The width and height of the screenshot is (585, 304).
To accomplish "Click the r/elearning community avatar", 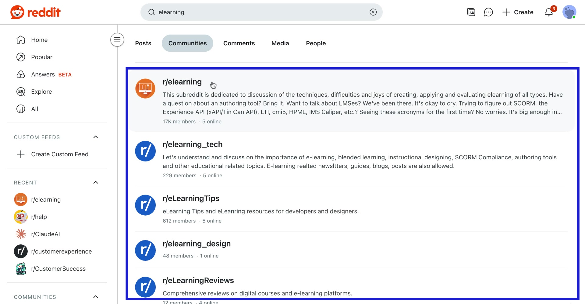I will (x=145, y=88).
